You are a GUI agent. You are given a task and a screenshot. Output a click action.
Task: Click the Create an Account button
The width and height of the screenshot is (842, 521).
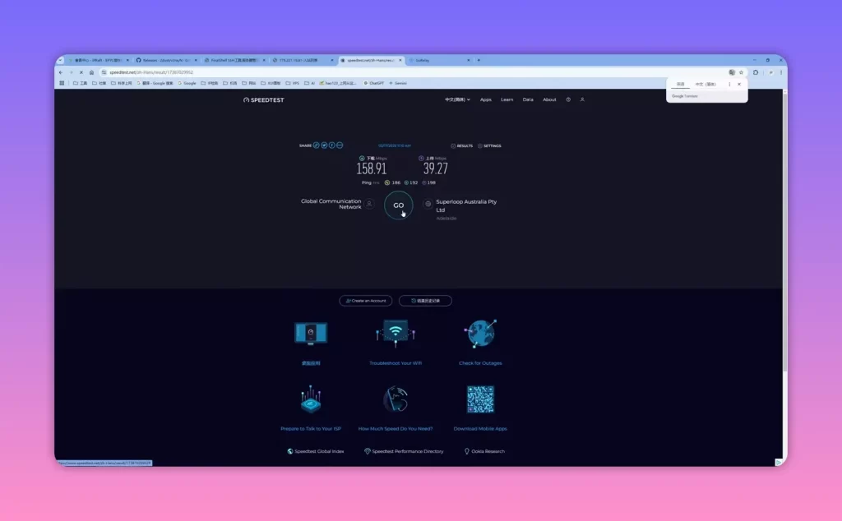pyautogui.click(x=366, y=301)
